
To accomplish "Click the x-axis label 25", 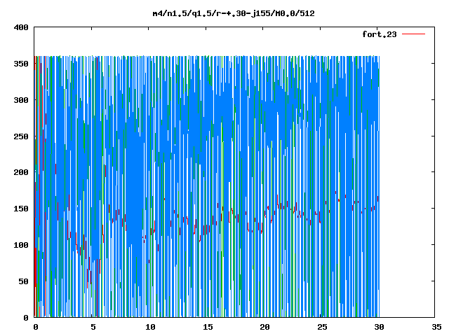I will pos(322,327).
